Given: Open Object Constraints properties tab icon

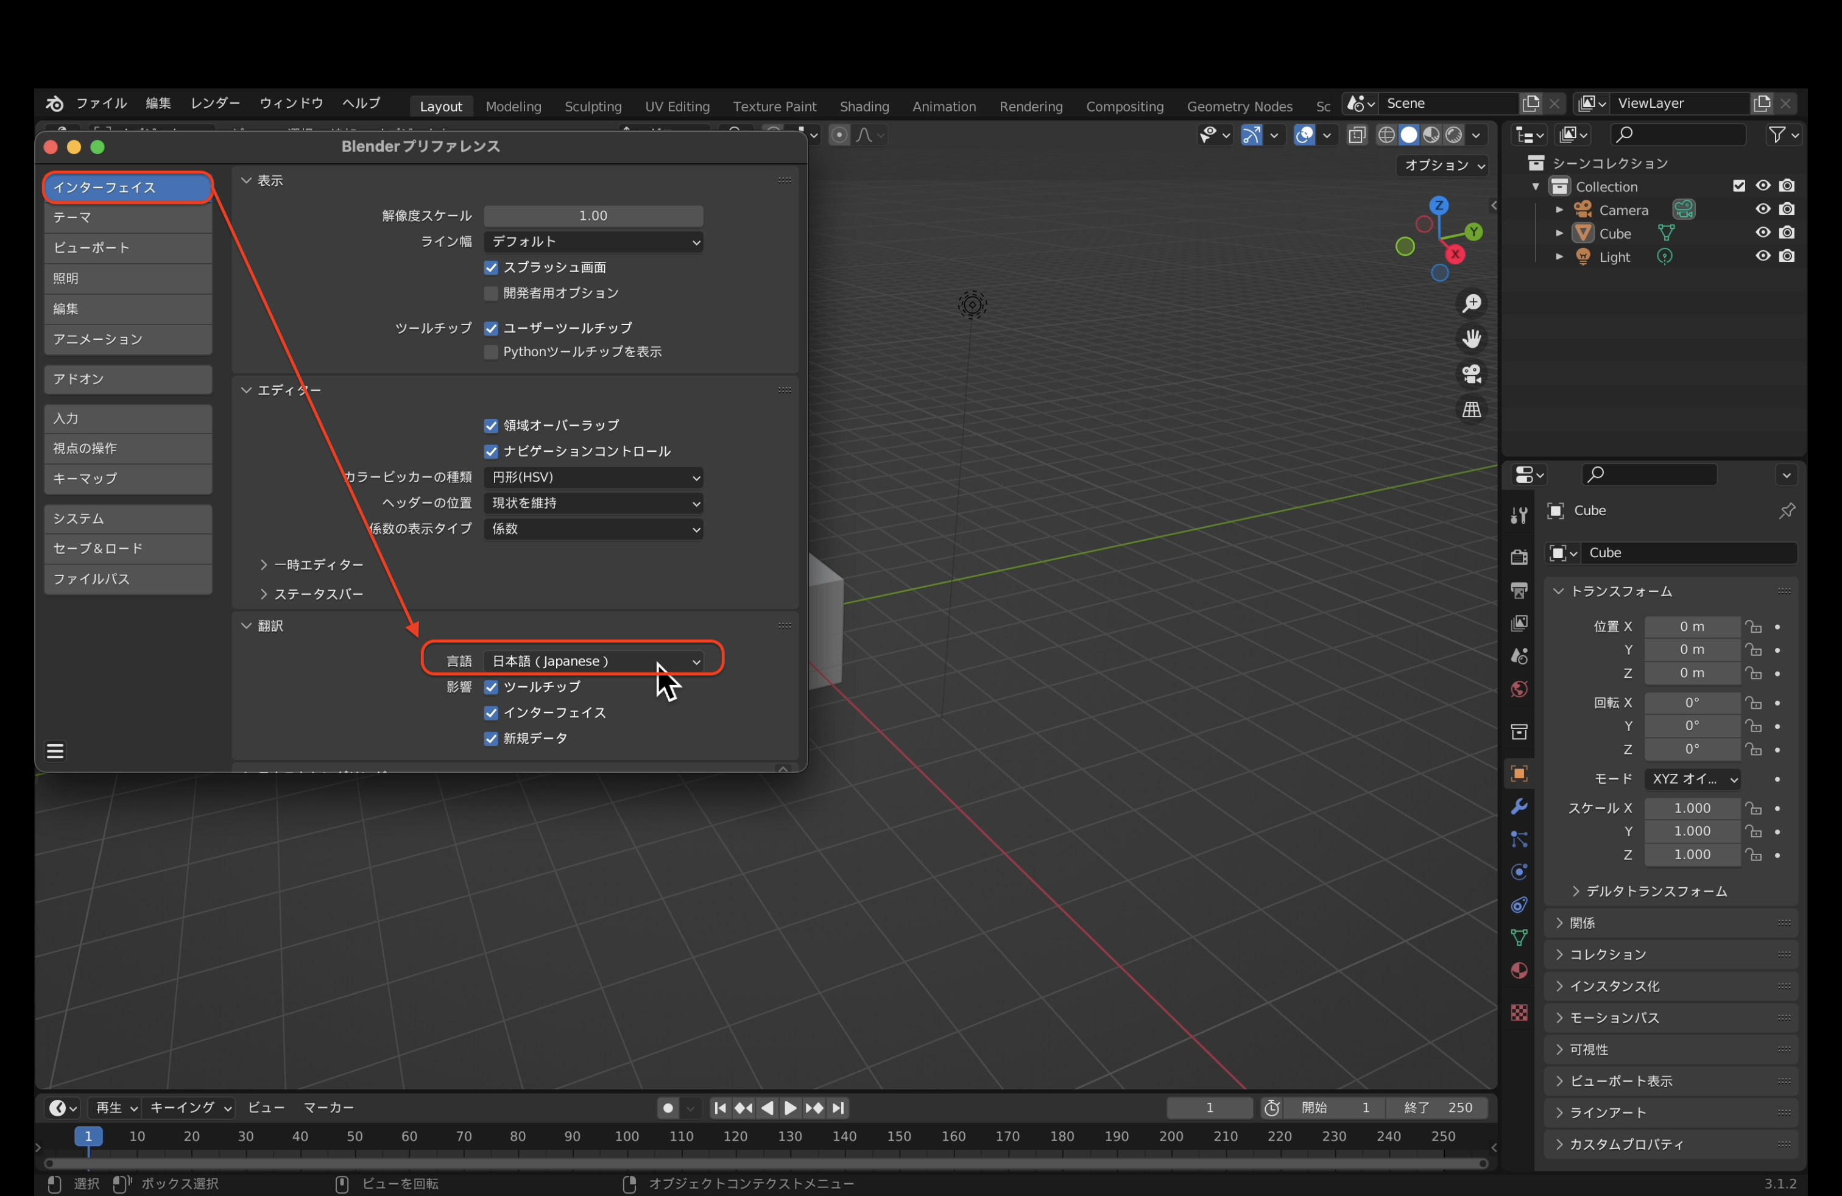Looking at the screenshot, I should pos(1519,904).
